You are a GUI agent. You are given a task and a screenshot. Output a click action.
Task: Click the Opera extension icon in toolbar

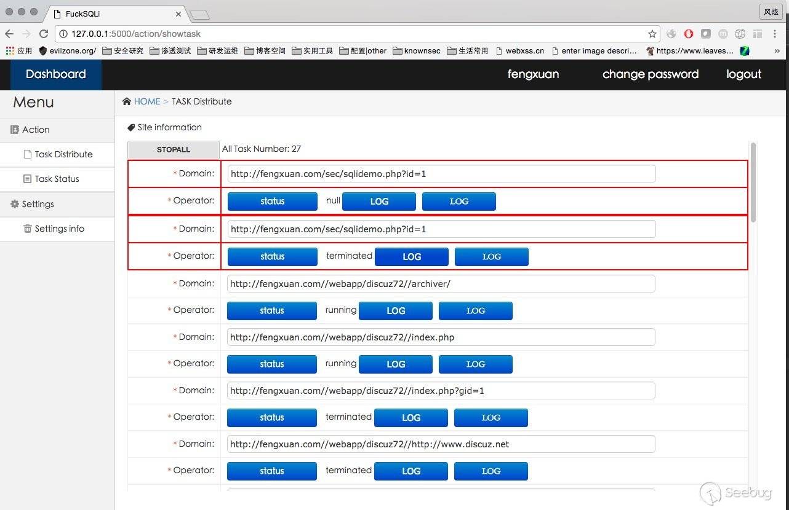click(689, 34)
